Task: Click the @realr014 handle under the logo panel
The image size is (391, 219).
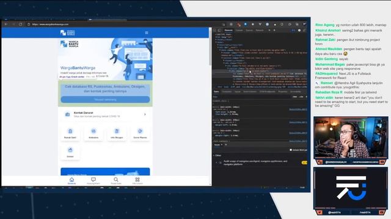Action: pos(334,212)
